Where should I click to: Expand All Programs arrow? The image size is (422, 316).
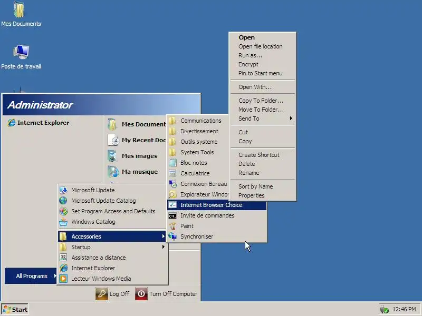click(x=55, y=275)
